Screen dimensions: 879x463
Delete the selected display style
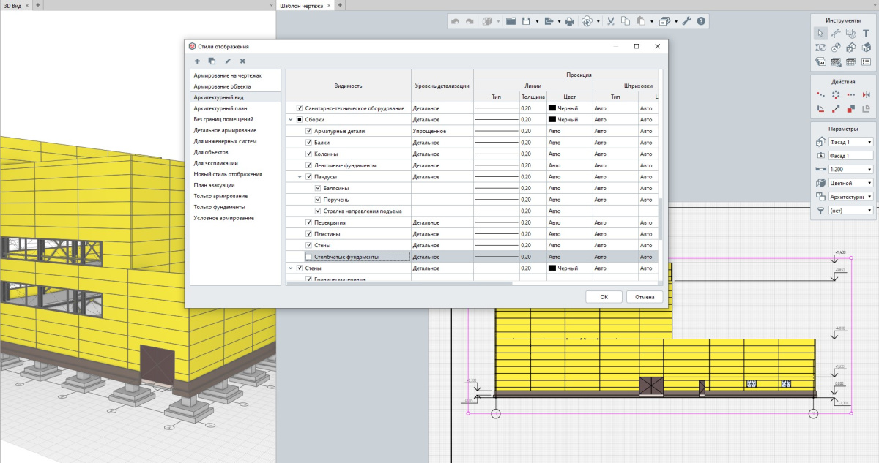tap(242, 61)
